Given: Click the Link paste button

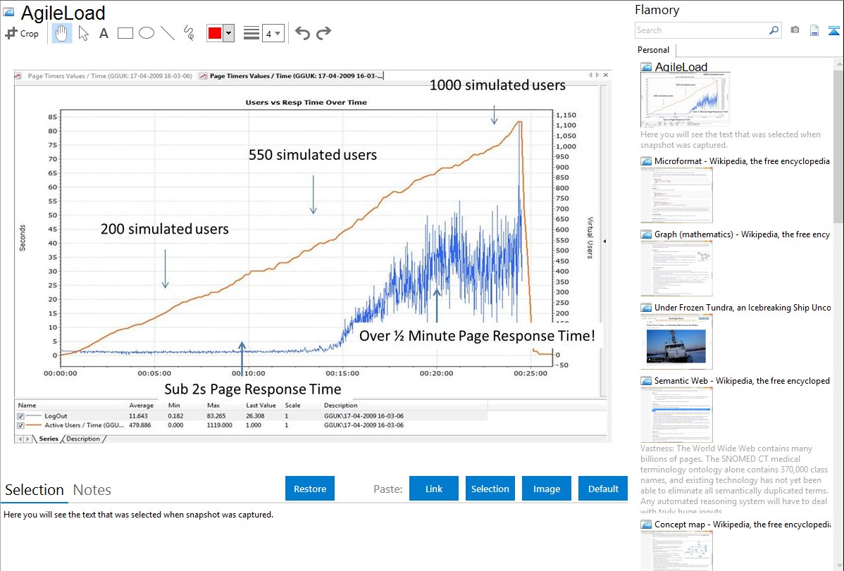Looking at the screenshot, I should pos(434,489).
